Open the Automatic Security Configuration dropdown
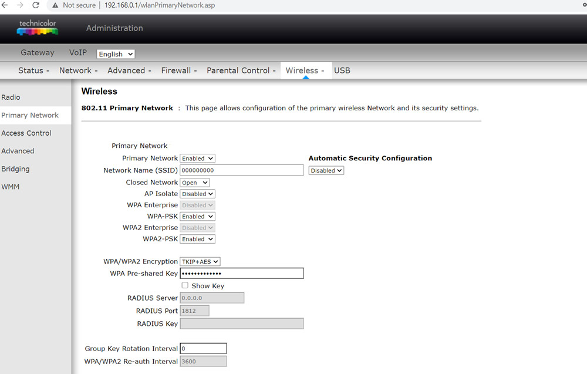 pyautogui.click(x=326, y=170)
